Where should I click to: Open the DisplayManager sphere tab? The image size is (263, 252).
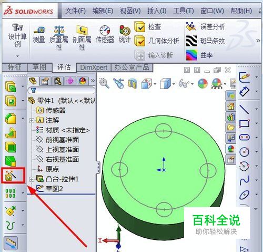click(83, 81)
